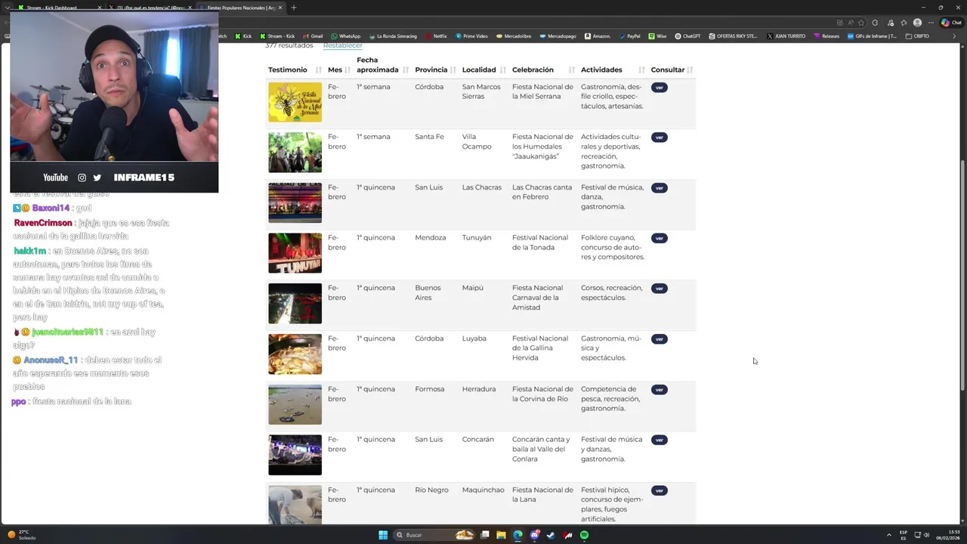
Task: Click ver for Carnaval de la Amistad
Action: pyautogui.click(x=660, y=289)
